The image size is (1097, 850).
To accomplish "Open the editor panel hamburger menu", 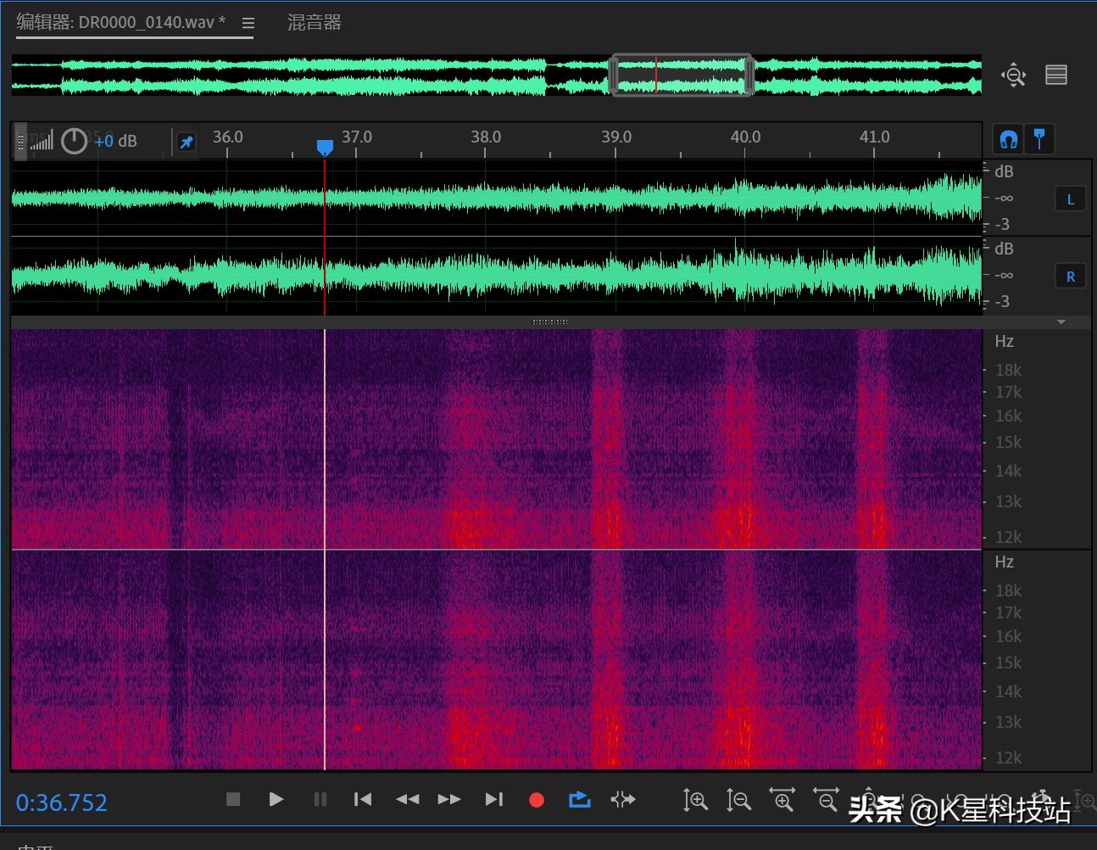I will click(248, 24).
